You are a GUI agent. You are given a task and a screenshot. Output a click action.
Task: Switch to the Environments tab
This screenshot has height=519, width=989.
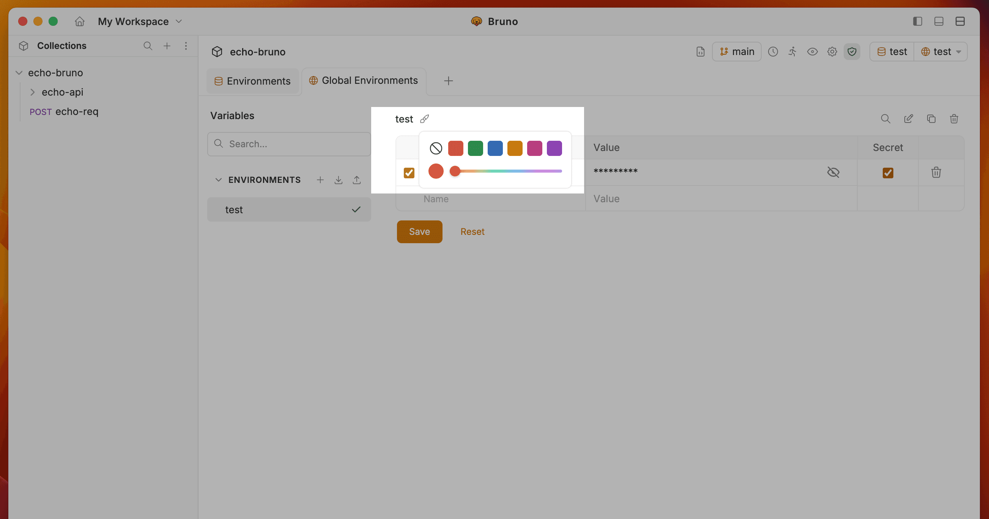point(252,81)
